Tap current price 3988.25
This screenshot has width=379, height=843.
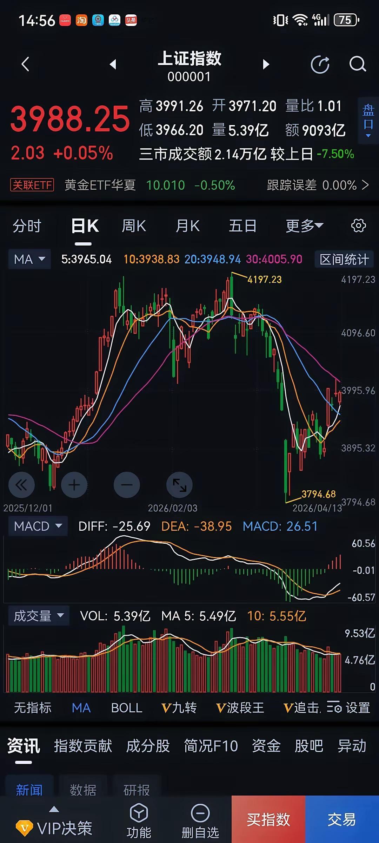coord(70,119)
